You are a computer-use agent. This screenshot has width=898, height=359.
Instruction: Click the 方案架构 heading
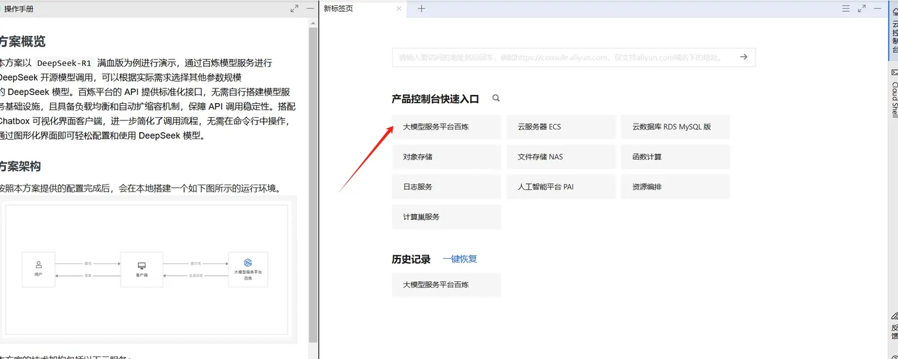[20, 166]
